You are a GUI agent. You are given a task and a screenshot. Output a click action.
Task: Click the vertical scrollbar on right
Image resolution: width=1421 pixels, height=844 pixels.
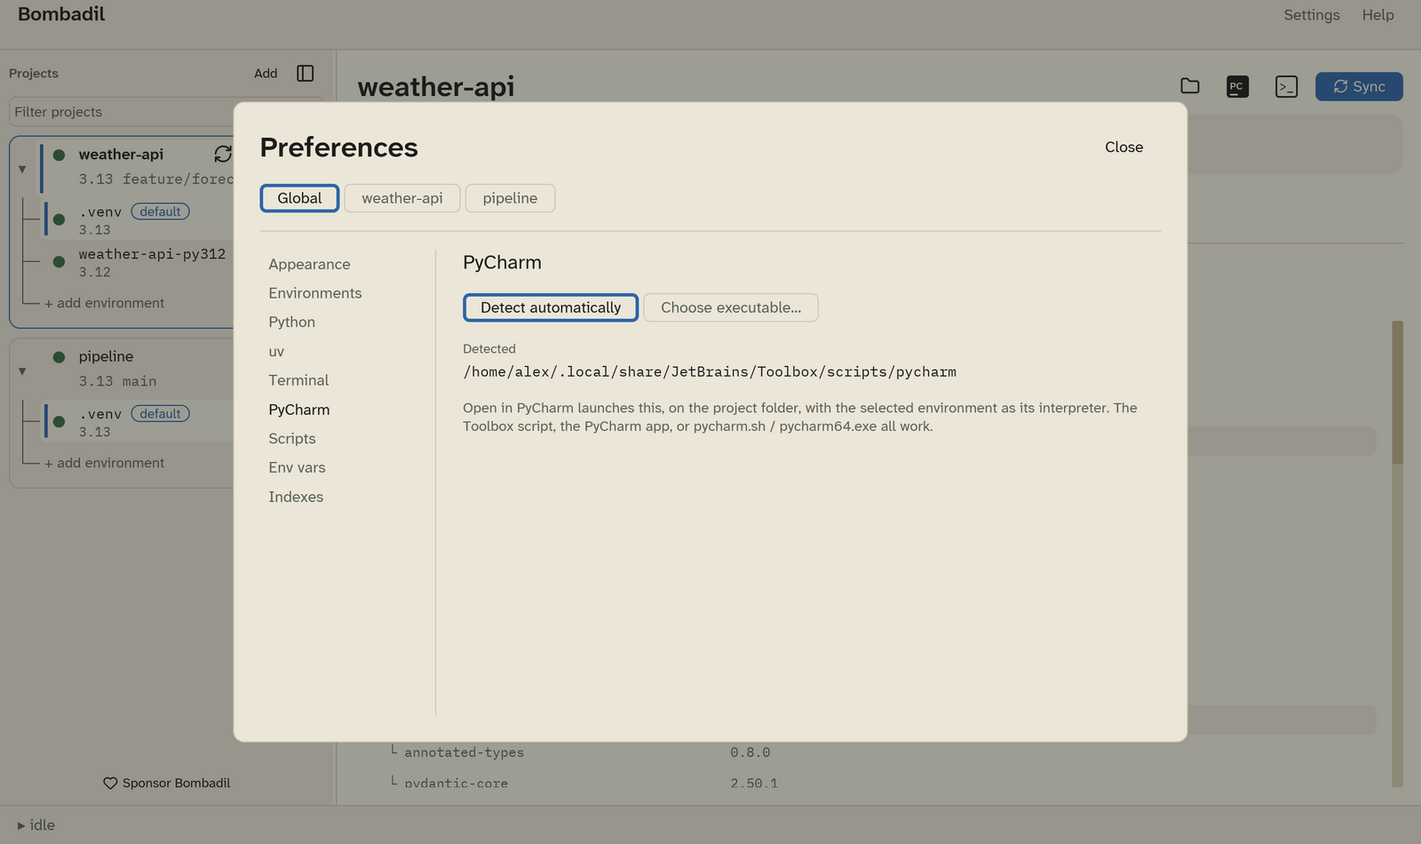point(1397,393)
